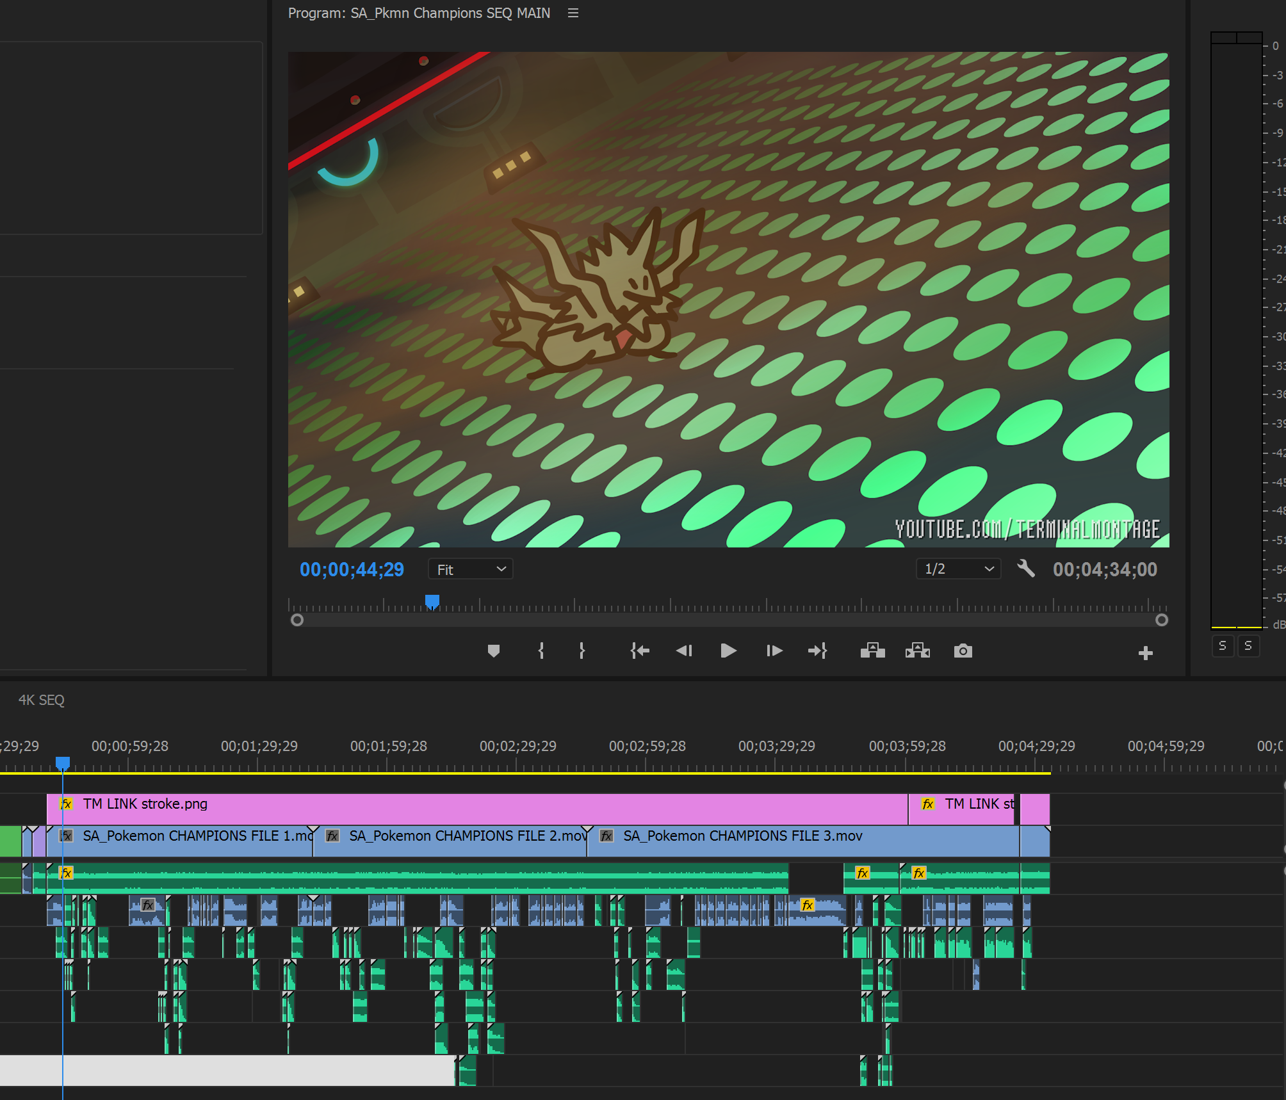Select the 4K SEQ timeline tab
Image resolution: width=1286 pixels, height=1100 pixels.
click(x=42, y=700)
